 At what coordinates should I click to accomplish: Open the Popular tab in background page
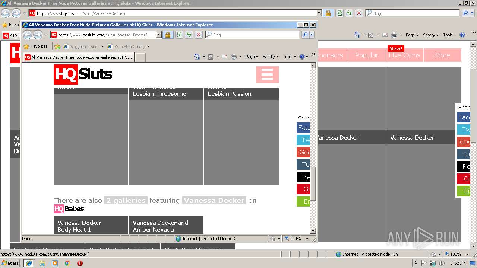tap(367, 55)
